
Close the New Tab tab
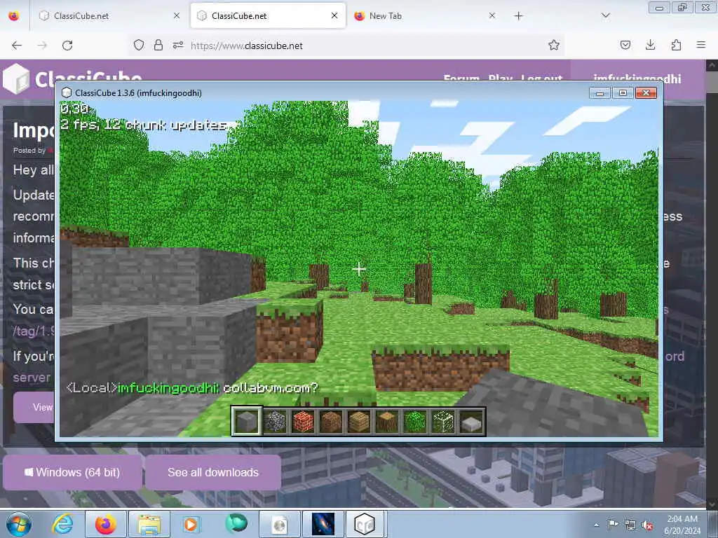[x=492, y=16]
